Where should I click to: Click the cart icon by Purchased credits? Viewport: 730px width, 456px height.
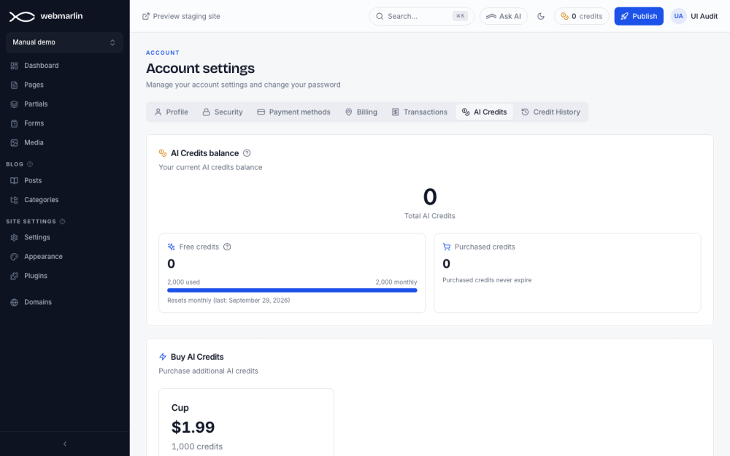point(447,247)
